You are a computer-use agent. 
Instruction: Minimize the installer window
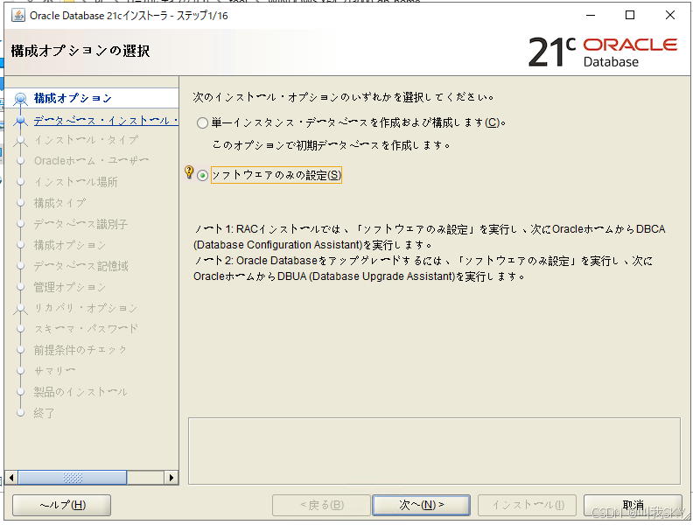[591, 15]
